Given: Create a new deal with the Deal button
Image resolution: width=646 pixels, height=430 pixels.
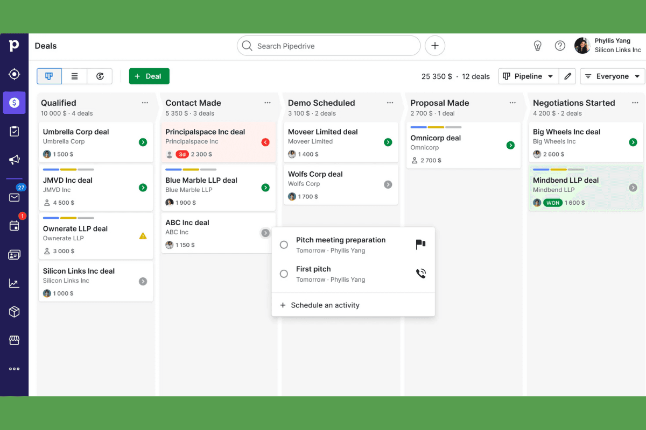Looking at the screenshot, I should click(149, 76).
